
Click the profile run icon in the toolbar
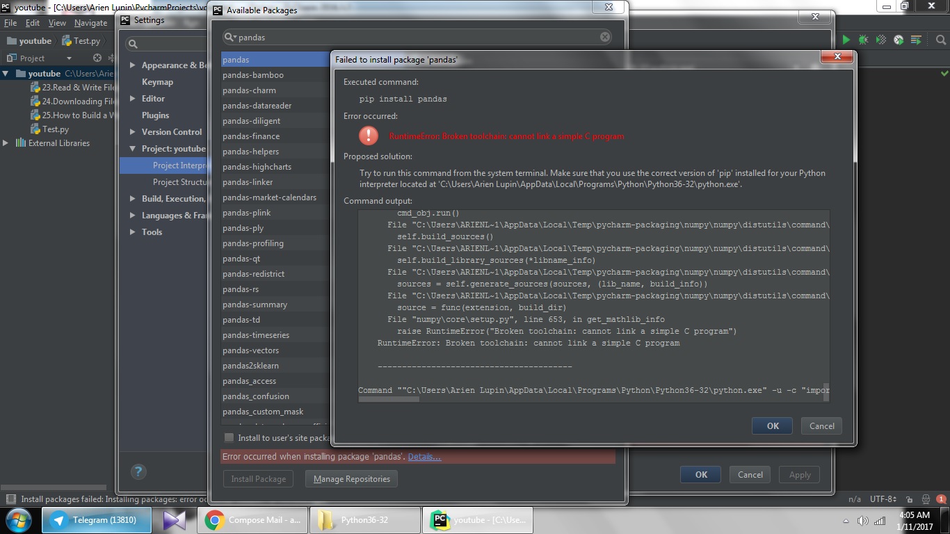point(899,40)
